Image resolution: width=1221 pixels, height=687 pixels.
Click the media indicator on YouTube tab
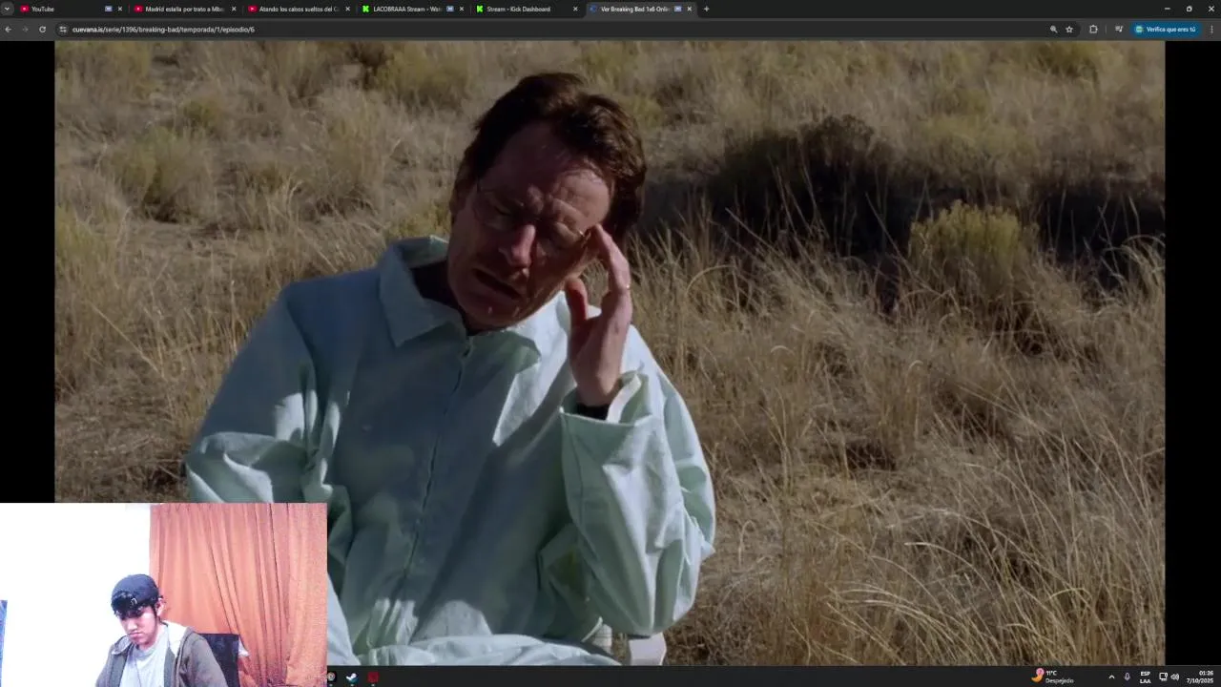pyautogui.click(x=108, y=9)
